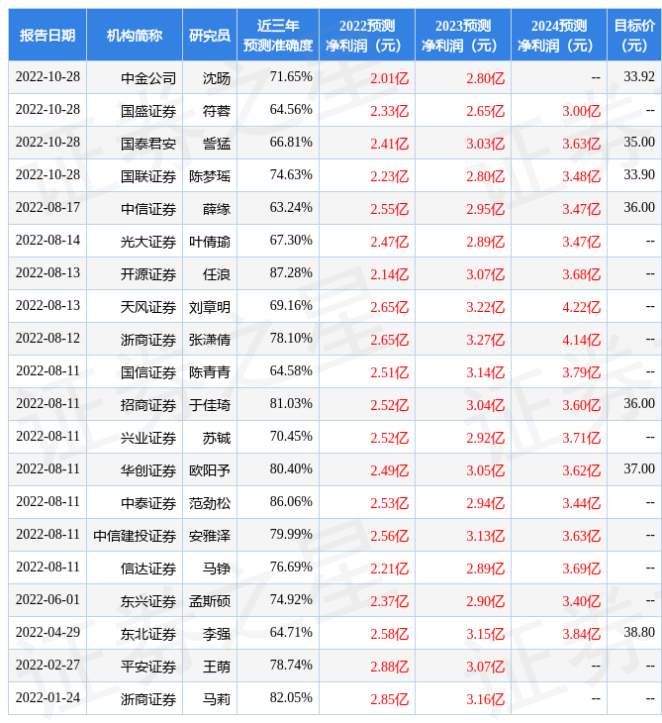Select target price 38.80

click(x=639, y=632)
